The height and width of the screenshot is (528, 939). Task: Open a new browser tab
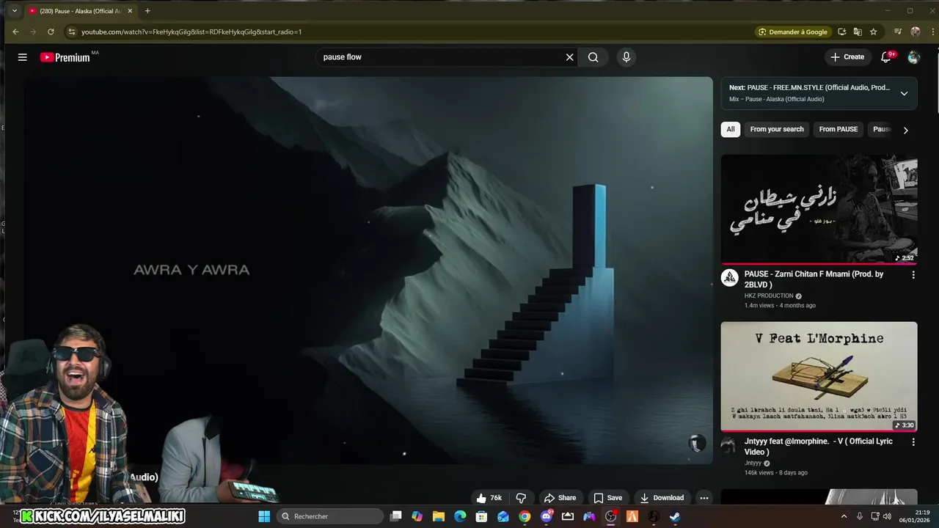(x=147, y=11)
